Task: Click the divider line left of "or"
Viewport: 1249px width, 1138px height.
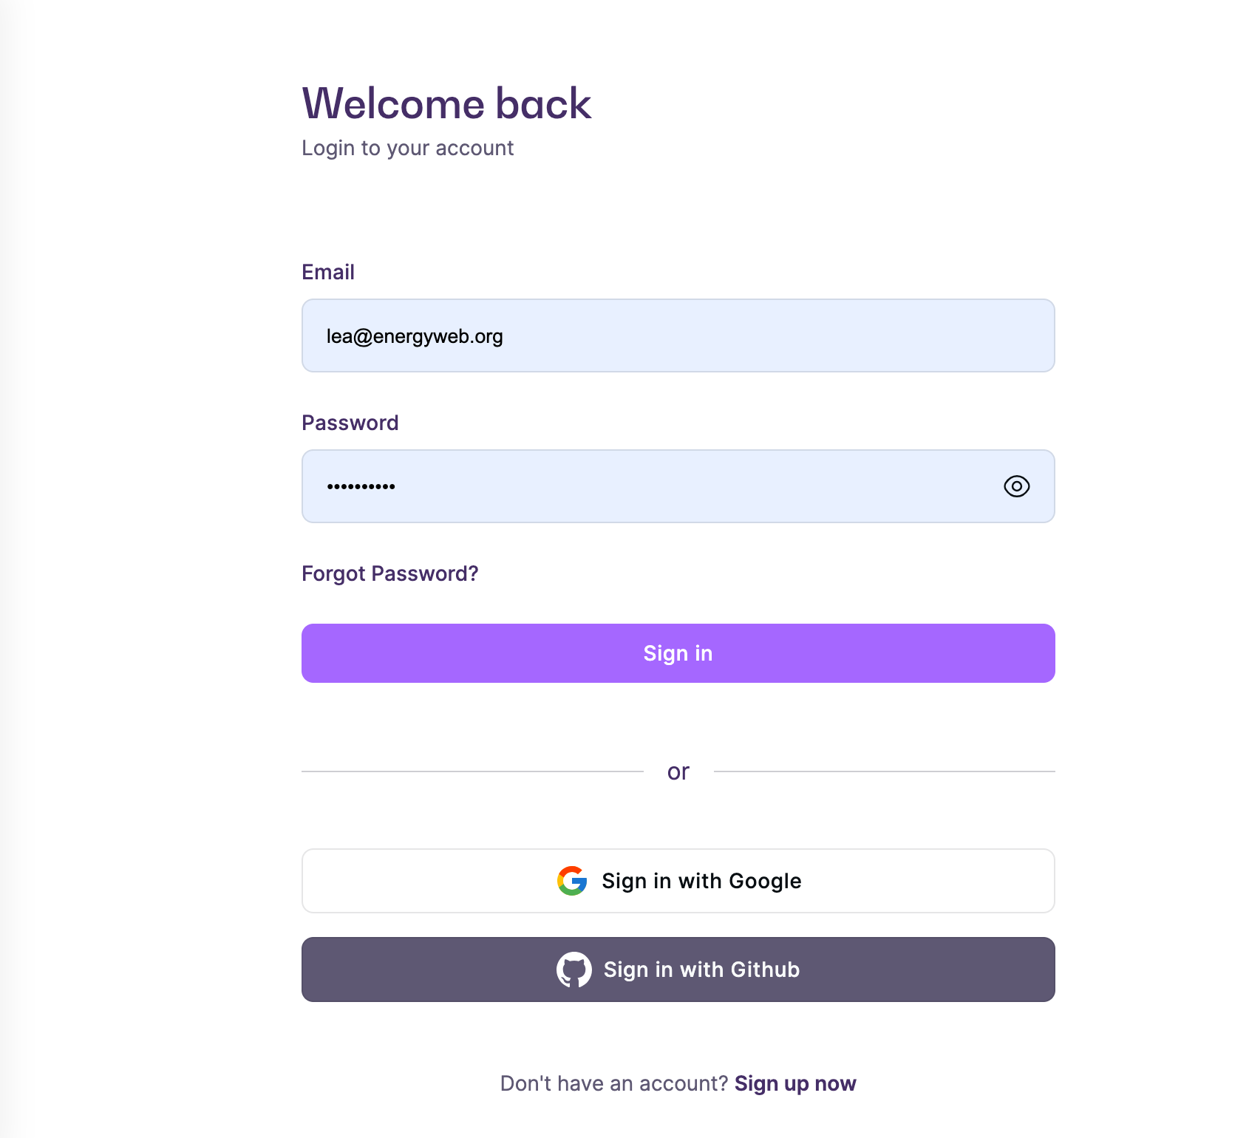Action: [x=472, y=771]
